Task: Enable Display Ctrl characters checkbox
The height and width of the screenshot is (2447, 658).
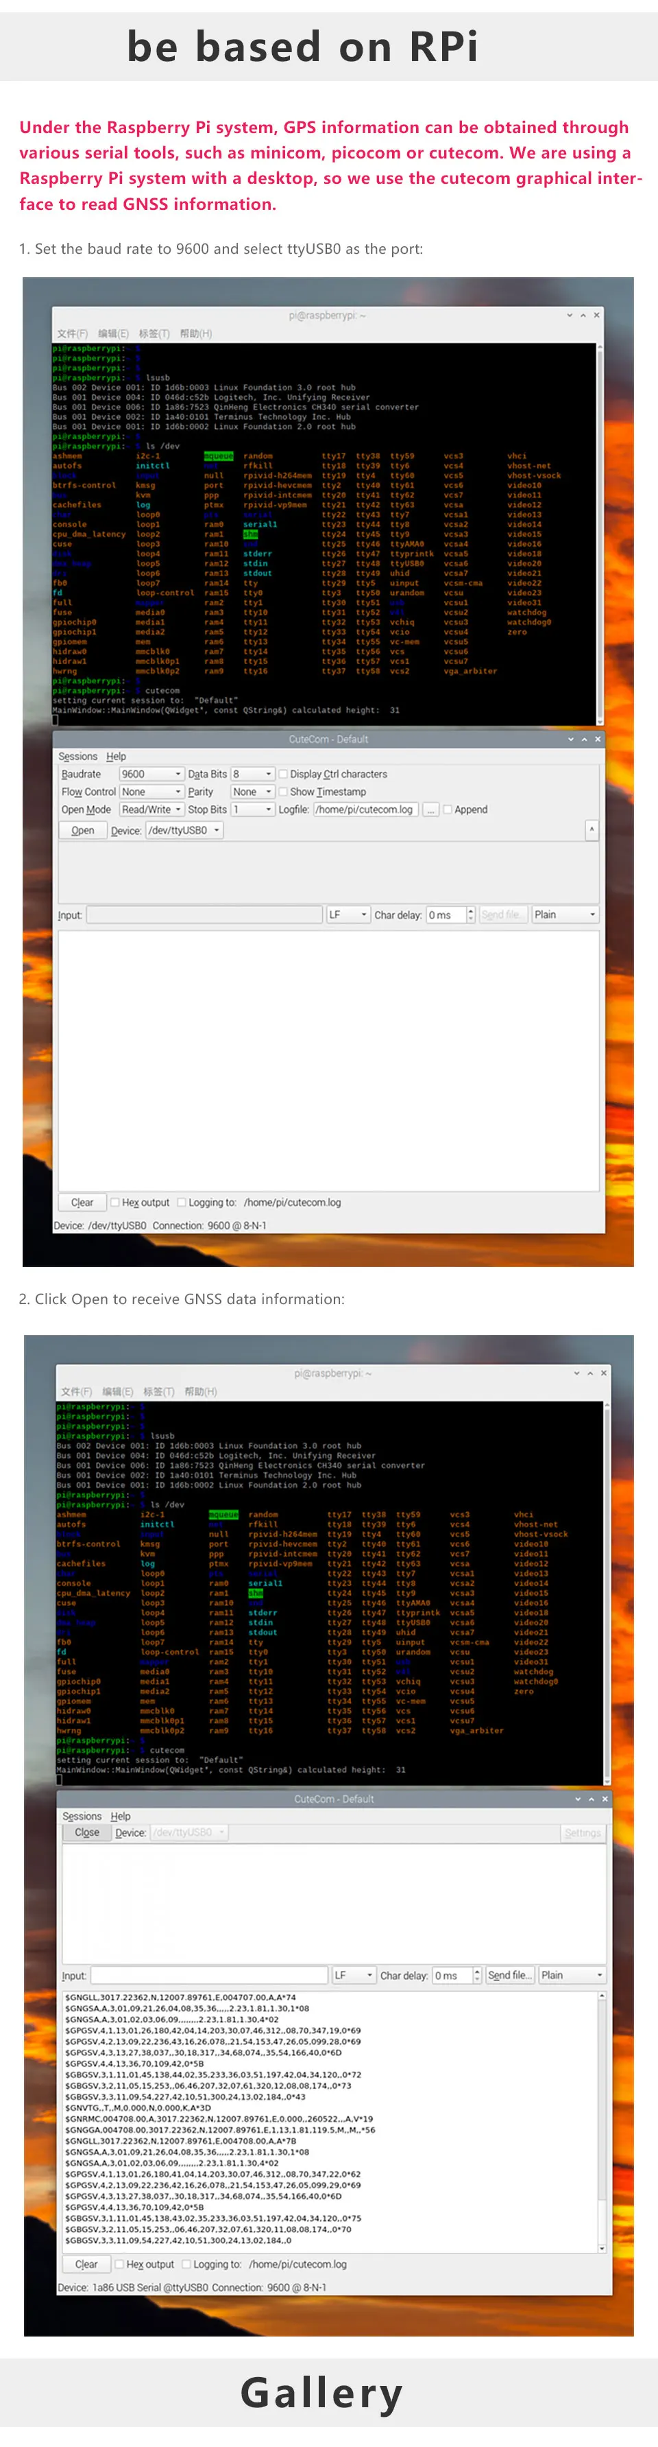Action: pos(283,775)
